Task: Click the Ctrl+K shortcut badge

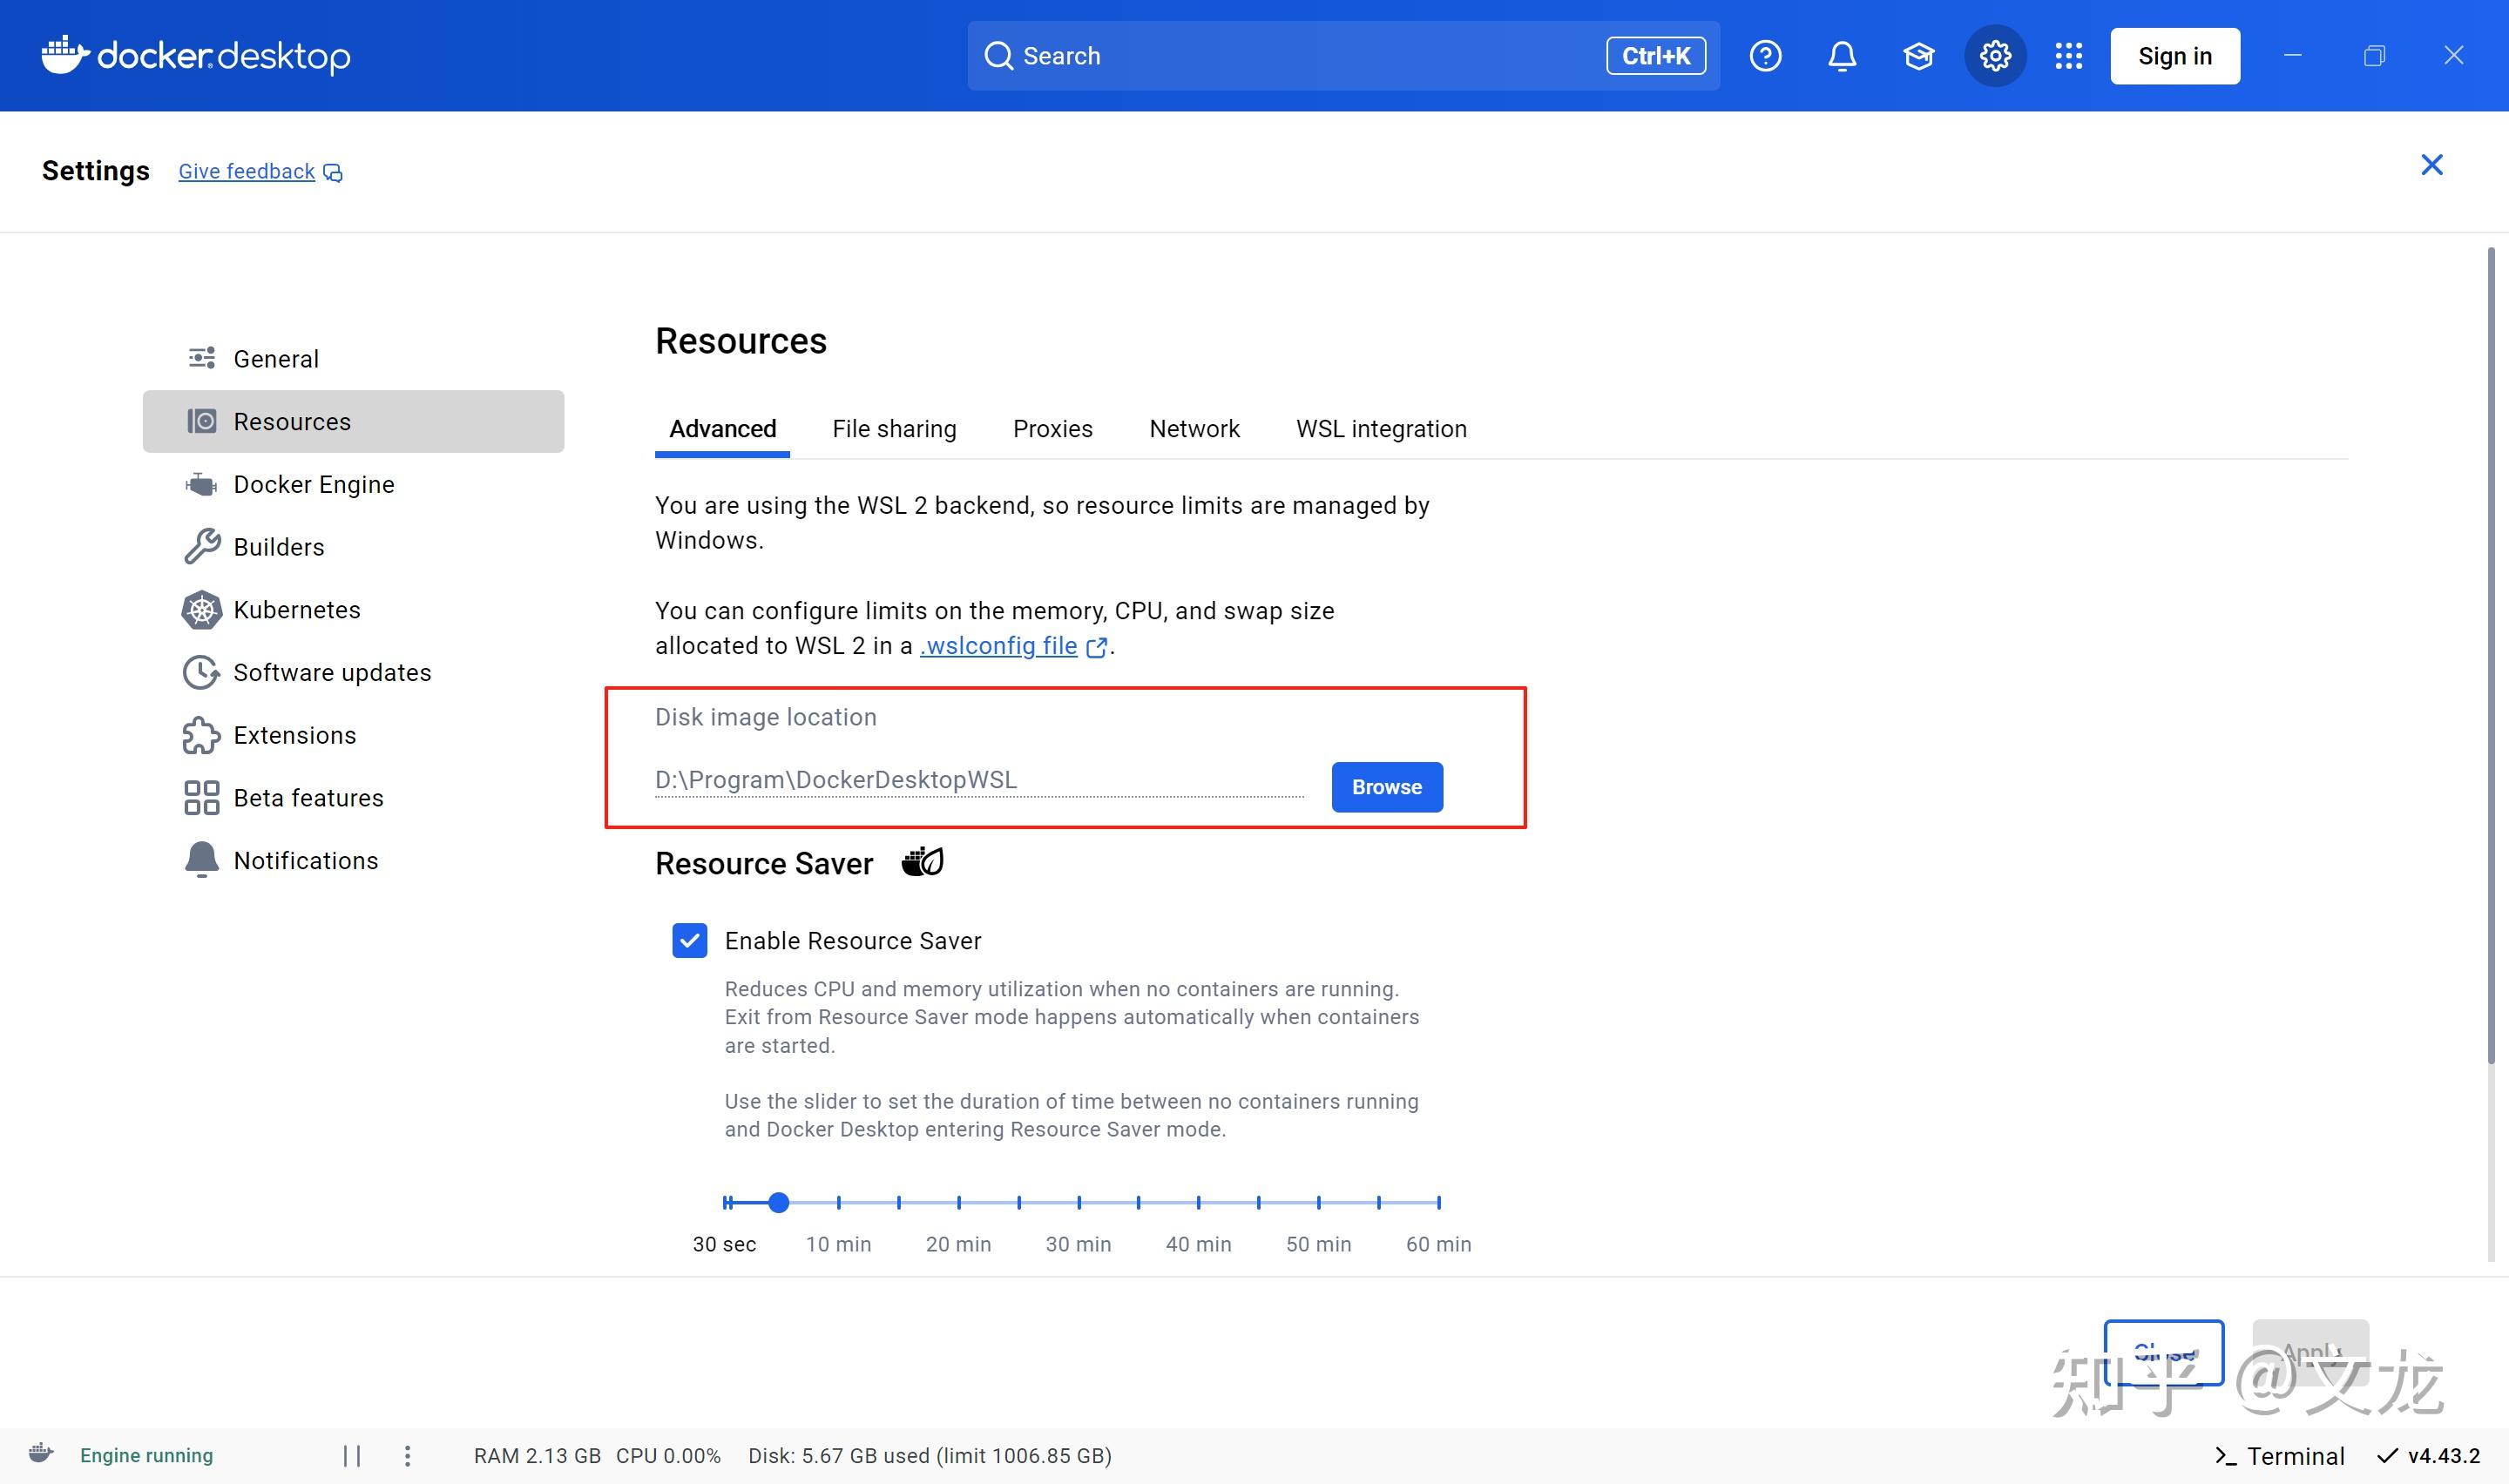Action: [x=1656, y=56]
